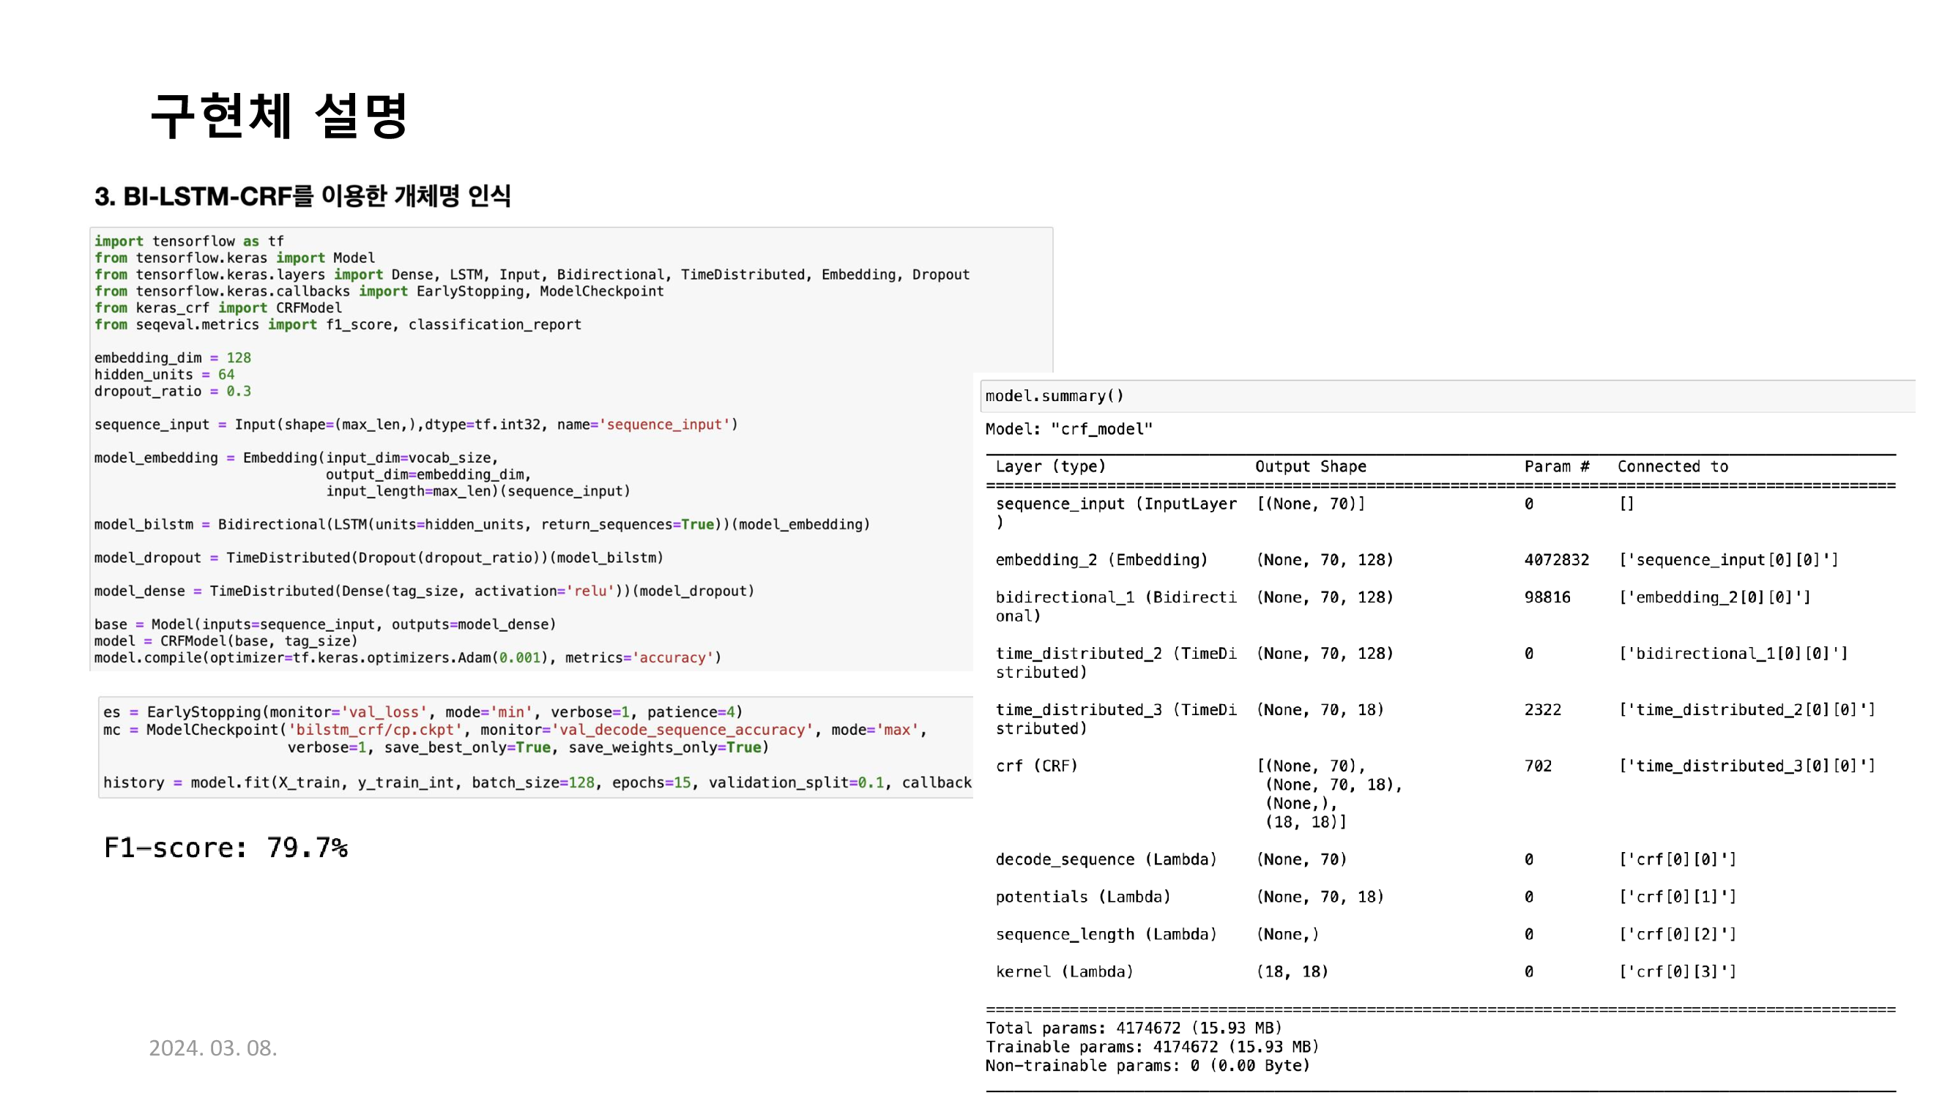Click the BI-LSTM-CRF section heading
Screen dimensions: 1953x1098
(302, 196)
